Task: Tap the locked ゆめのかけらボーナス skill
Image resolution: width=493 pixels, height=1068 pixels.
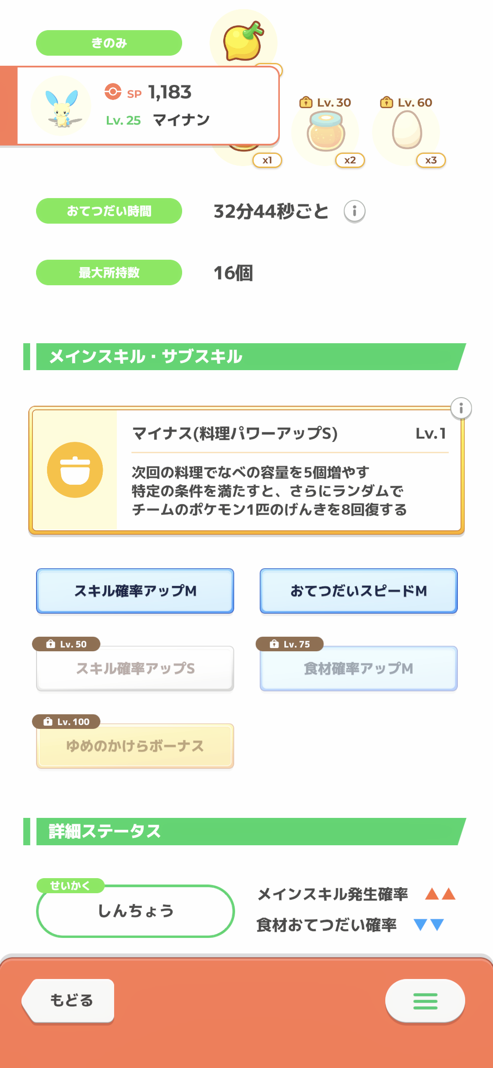Action: click(135, 746)
